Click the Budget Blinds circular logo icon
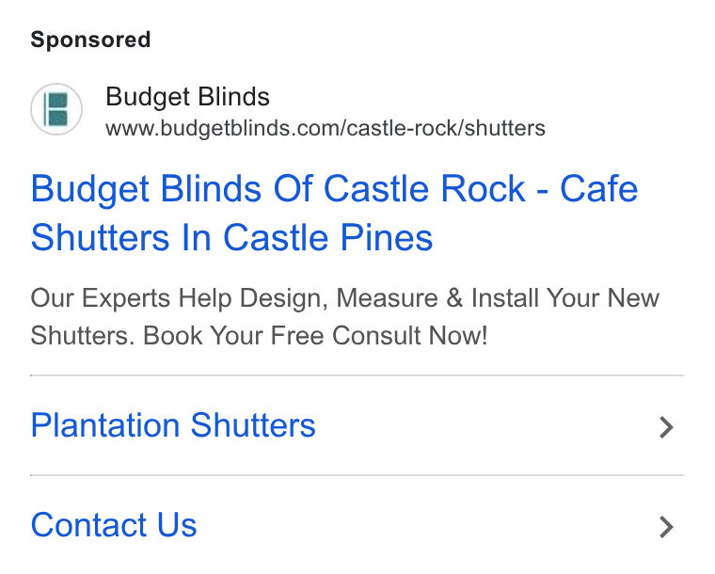 [x=56, y=109]
